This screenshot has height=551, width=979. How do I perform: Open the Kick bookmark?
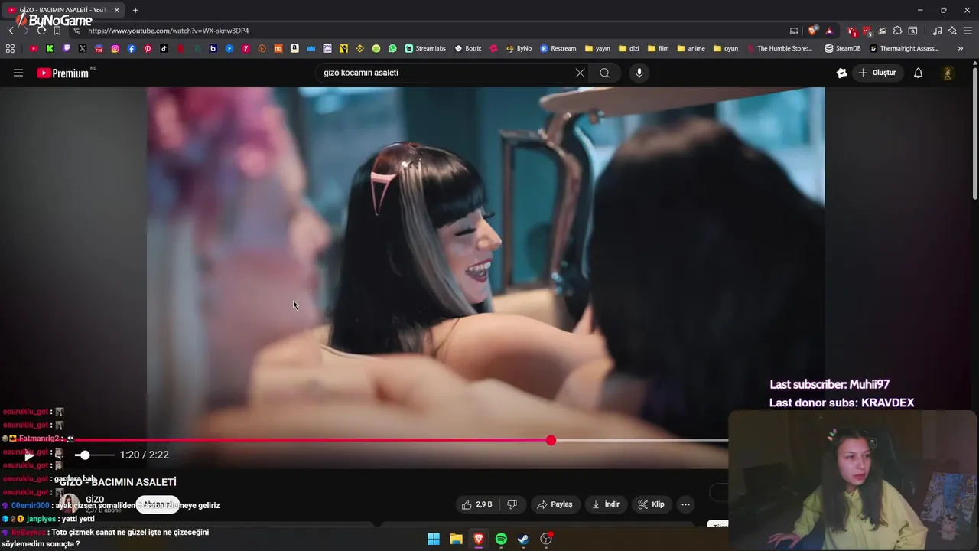click(x=50, y=48)
